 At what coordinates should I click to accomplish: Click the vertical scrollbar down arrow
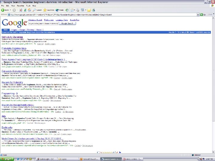pyautogui.click(x=213, y=152)
